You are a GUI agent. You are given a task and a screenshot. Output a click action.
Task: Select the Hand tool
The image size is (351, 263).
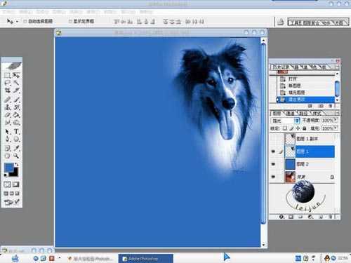[x=8, y=156]
